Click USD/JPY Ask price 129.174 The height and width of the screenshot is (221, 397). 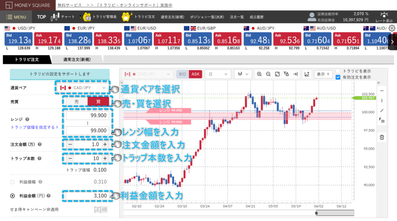48,39
